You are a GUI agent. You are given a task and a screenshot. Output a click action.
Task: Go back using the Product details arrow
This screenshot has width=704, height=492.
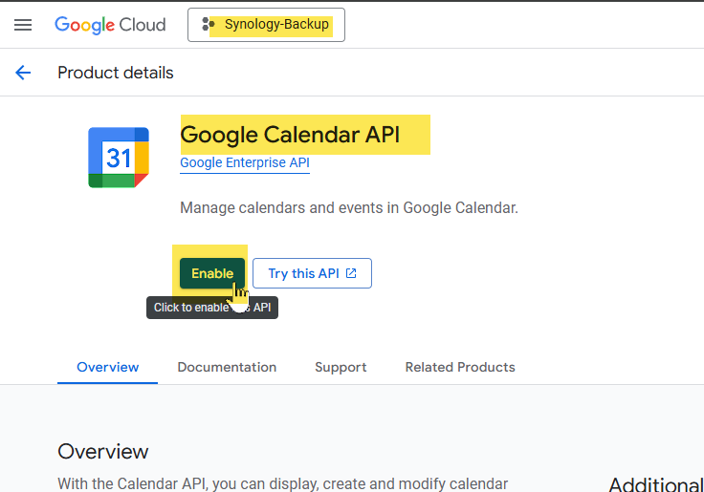pos(23,73)
